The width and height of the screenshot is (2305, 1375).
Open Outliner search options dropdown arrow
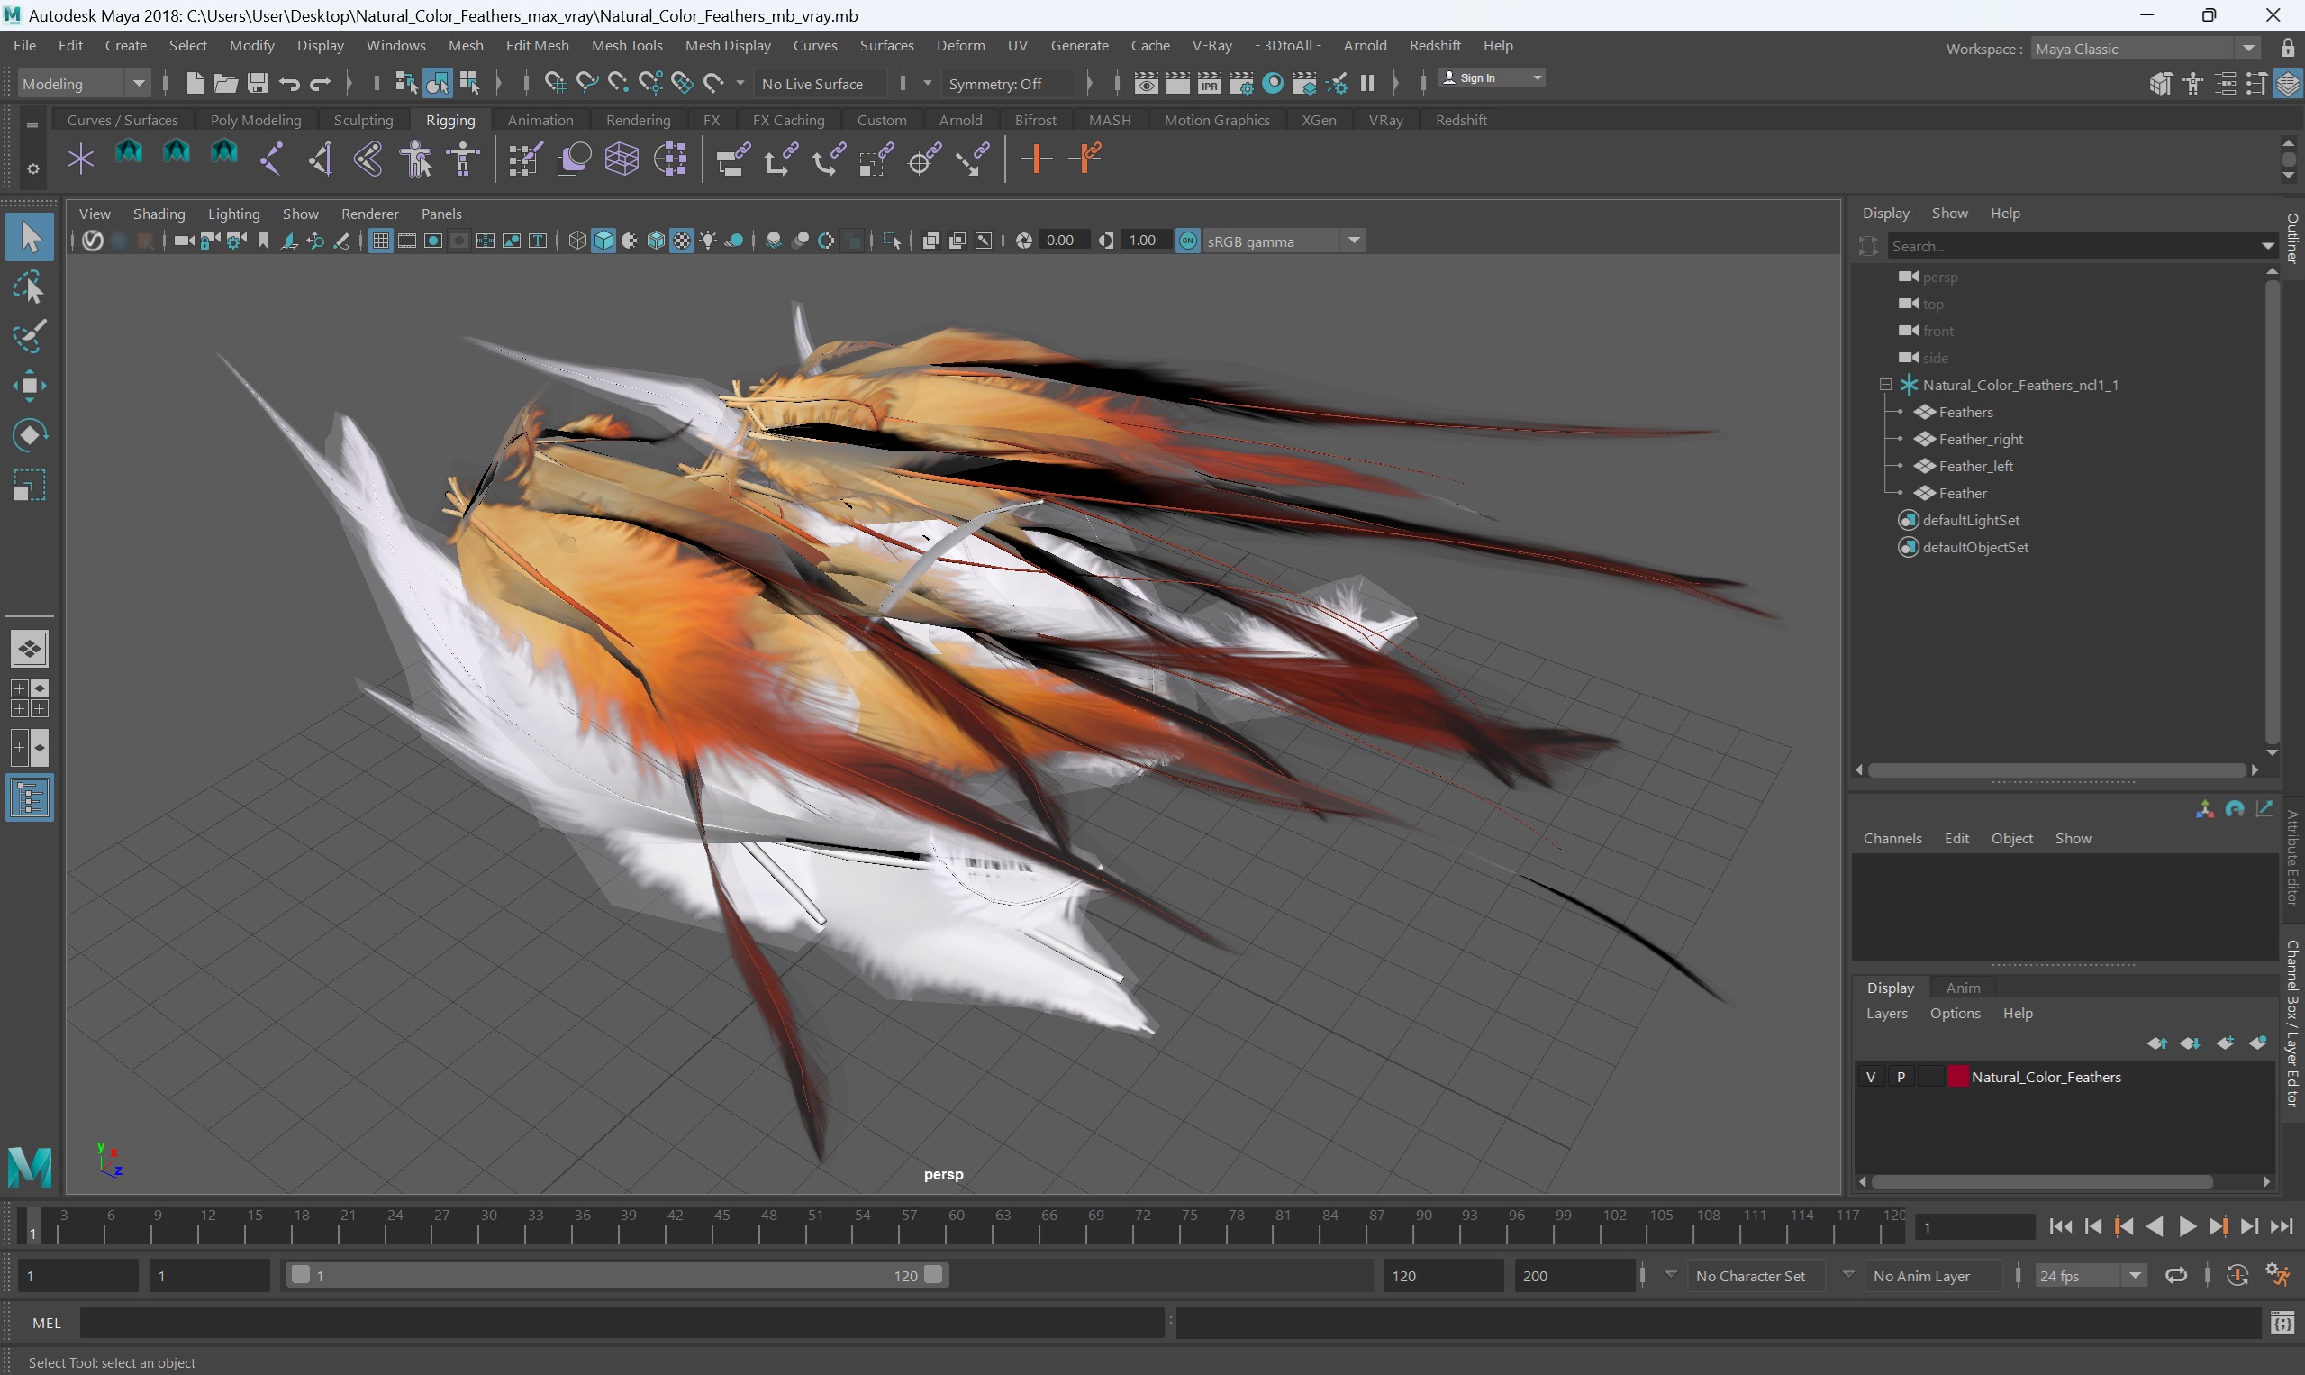pyautogui.click(x=2268, y=245)
